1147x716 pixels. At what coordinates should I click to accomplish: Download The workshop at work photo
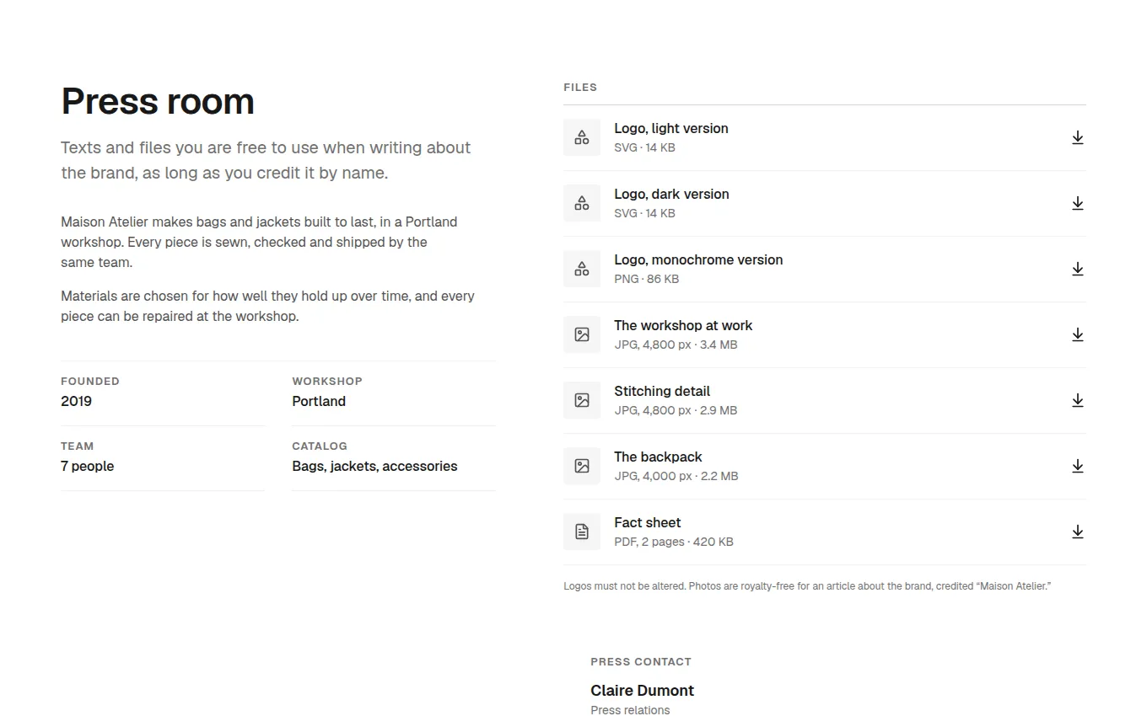pyautogui.click(x=1077, y=335)
